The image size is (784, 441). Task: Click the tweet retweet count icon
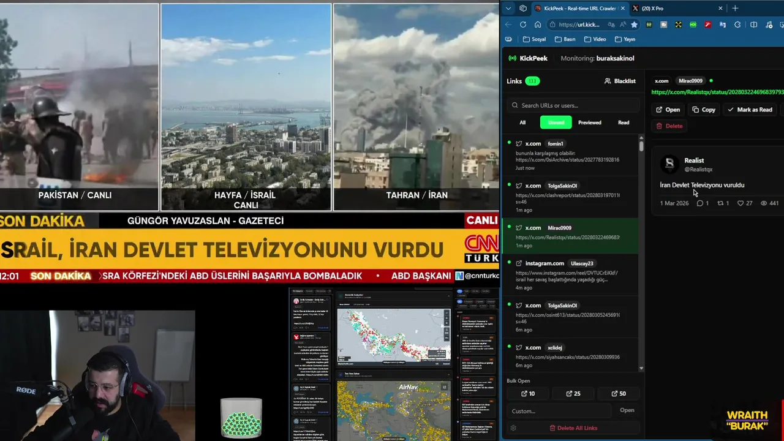pyautogui.click(x=721, y=203)
